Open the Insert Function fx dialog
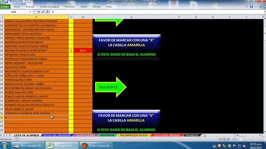This screenshot has height=149, width=266. (47, 12)
